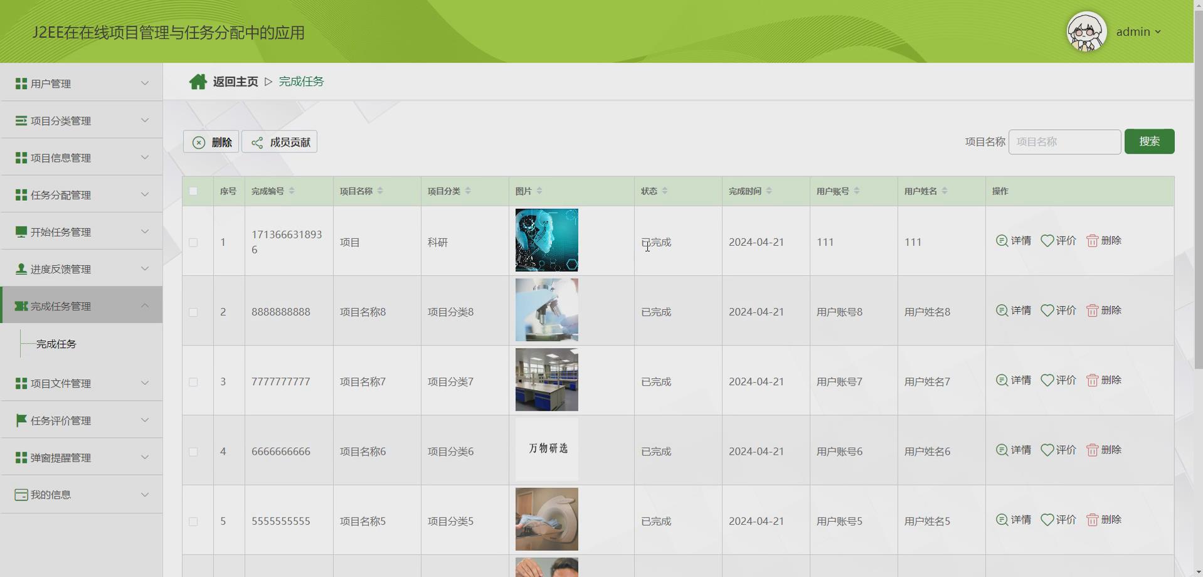Click 评价 for row 1 (项目)
This screenshot has width=1203, height=577.
coord(1059,241)
